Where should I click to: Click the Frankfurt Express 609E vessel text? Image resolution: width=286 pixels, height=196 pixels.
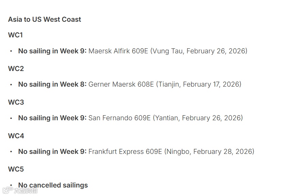[125, 152]
